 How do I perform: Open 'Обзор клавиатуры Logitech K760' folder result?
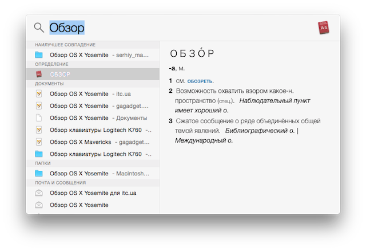93,154
